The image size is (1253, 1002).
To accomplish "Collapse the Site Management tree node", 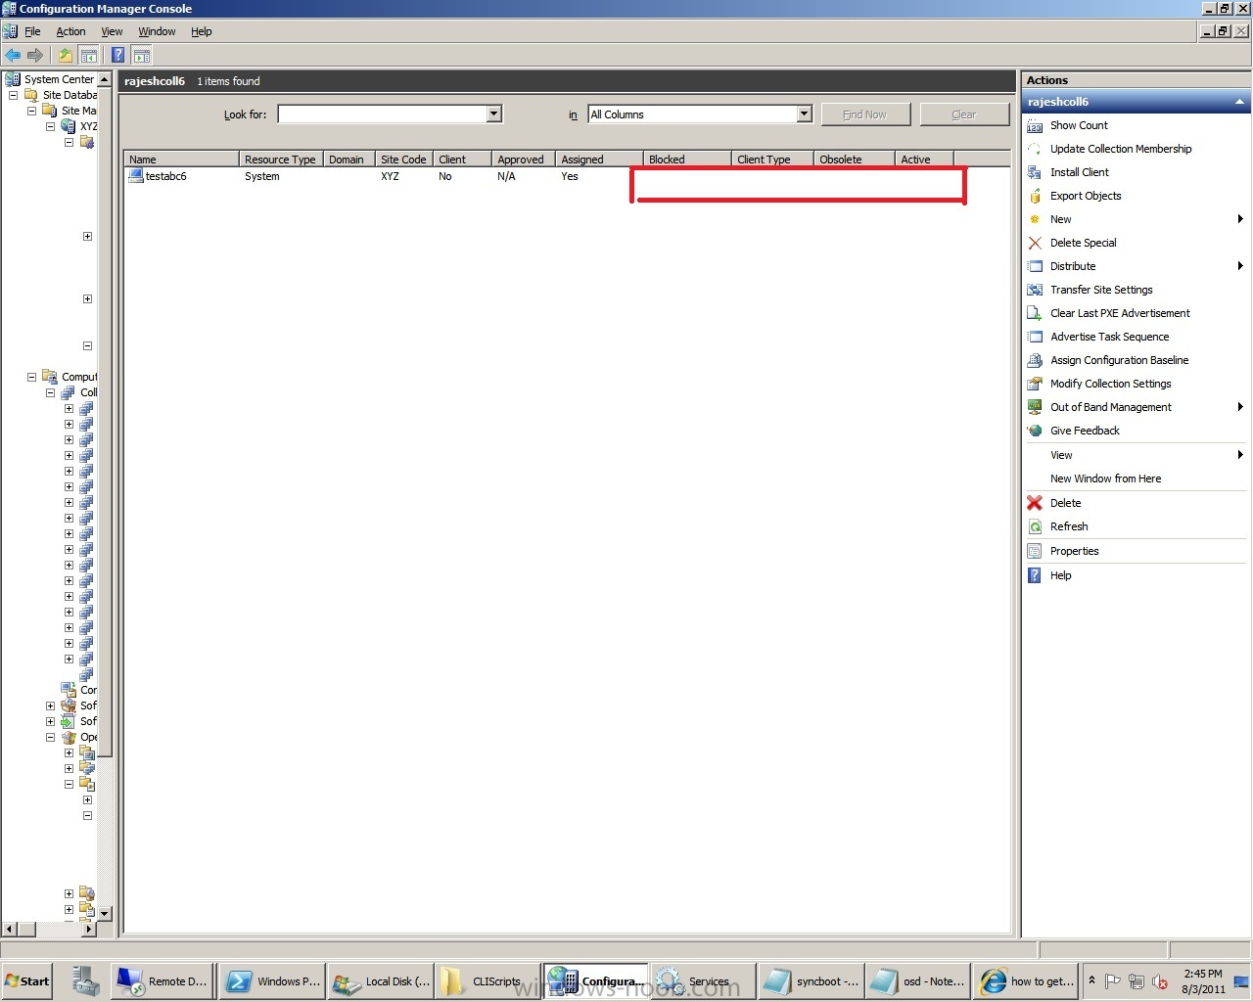I will pyautogui.click(x=31, y=111).
